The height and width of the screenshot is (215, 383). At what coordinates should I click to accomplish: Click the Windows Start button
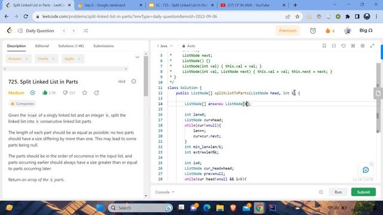point(100,208)
